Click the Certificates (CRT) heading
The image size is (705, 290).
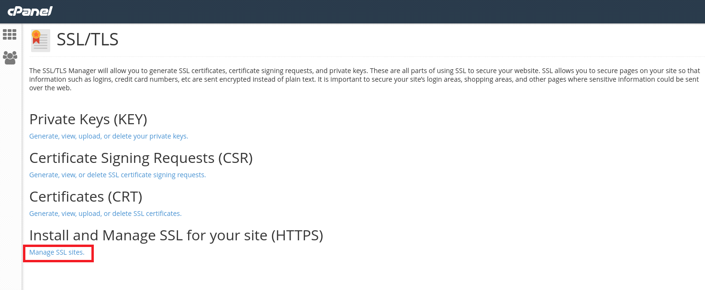tap(86, 196)
